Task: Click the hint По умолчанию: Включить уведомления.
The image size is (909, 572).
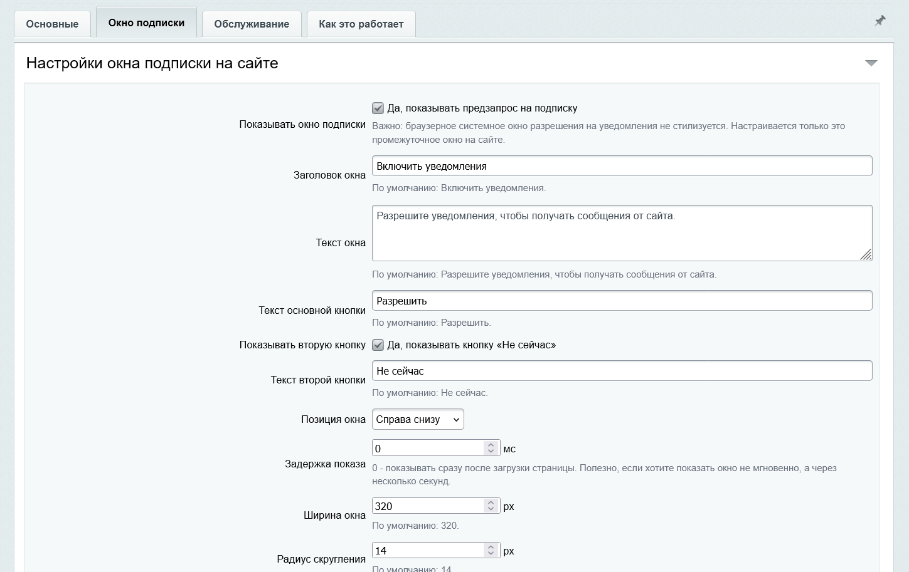Action: tap(459, 188)
